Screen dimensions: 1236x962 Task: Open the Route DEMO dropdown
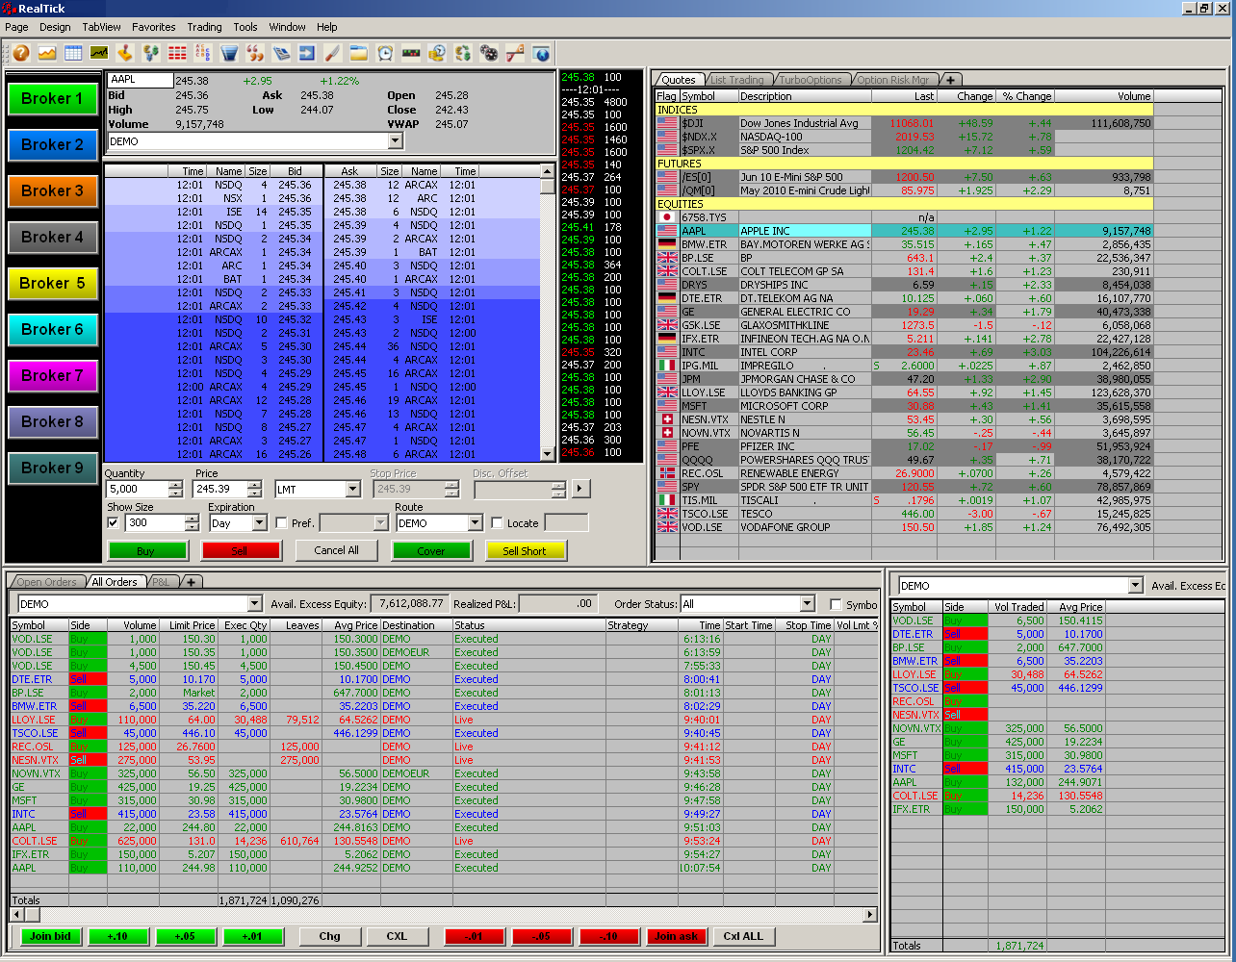coord(475,523)
